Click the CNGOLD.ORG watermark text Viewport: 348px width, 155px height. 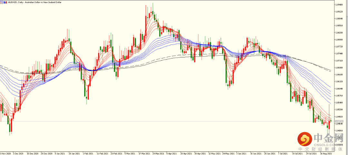pos(329,144)
